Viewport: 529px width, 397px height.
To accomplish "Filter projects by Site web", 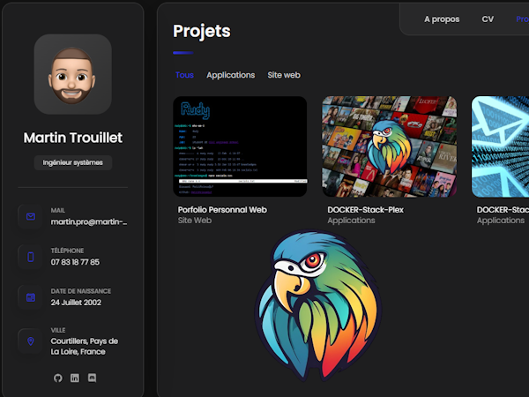I will click(284, 75).
